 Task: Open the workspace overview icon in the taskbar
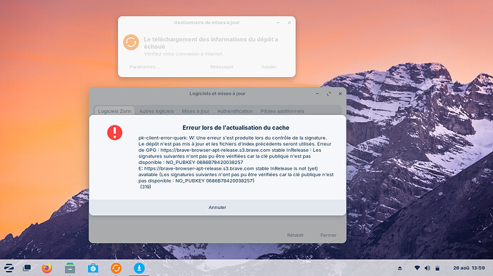(27, 268)
